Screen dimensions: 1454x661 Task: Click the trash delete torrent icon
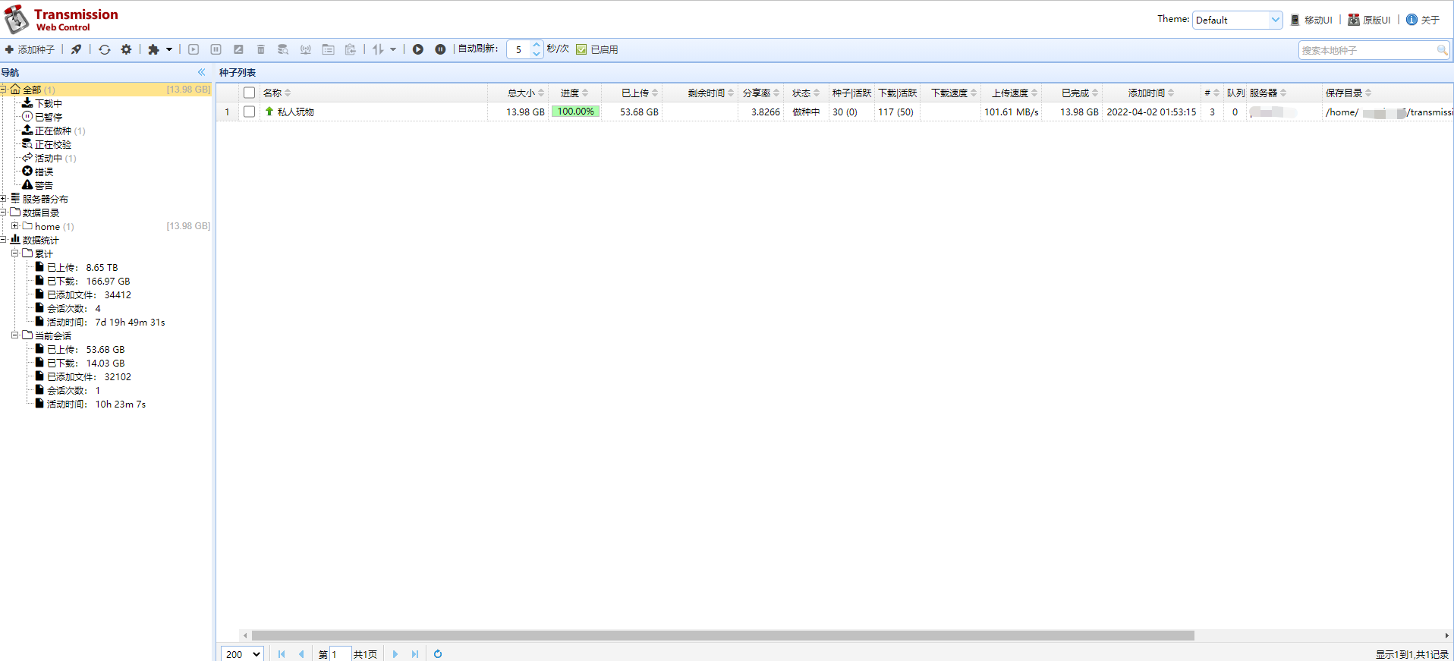coord(260,49)
